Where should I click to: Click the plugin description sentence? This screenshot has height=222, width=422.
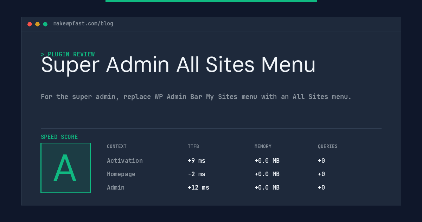(x=196, y=97)
